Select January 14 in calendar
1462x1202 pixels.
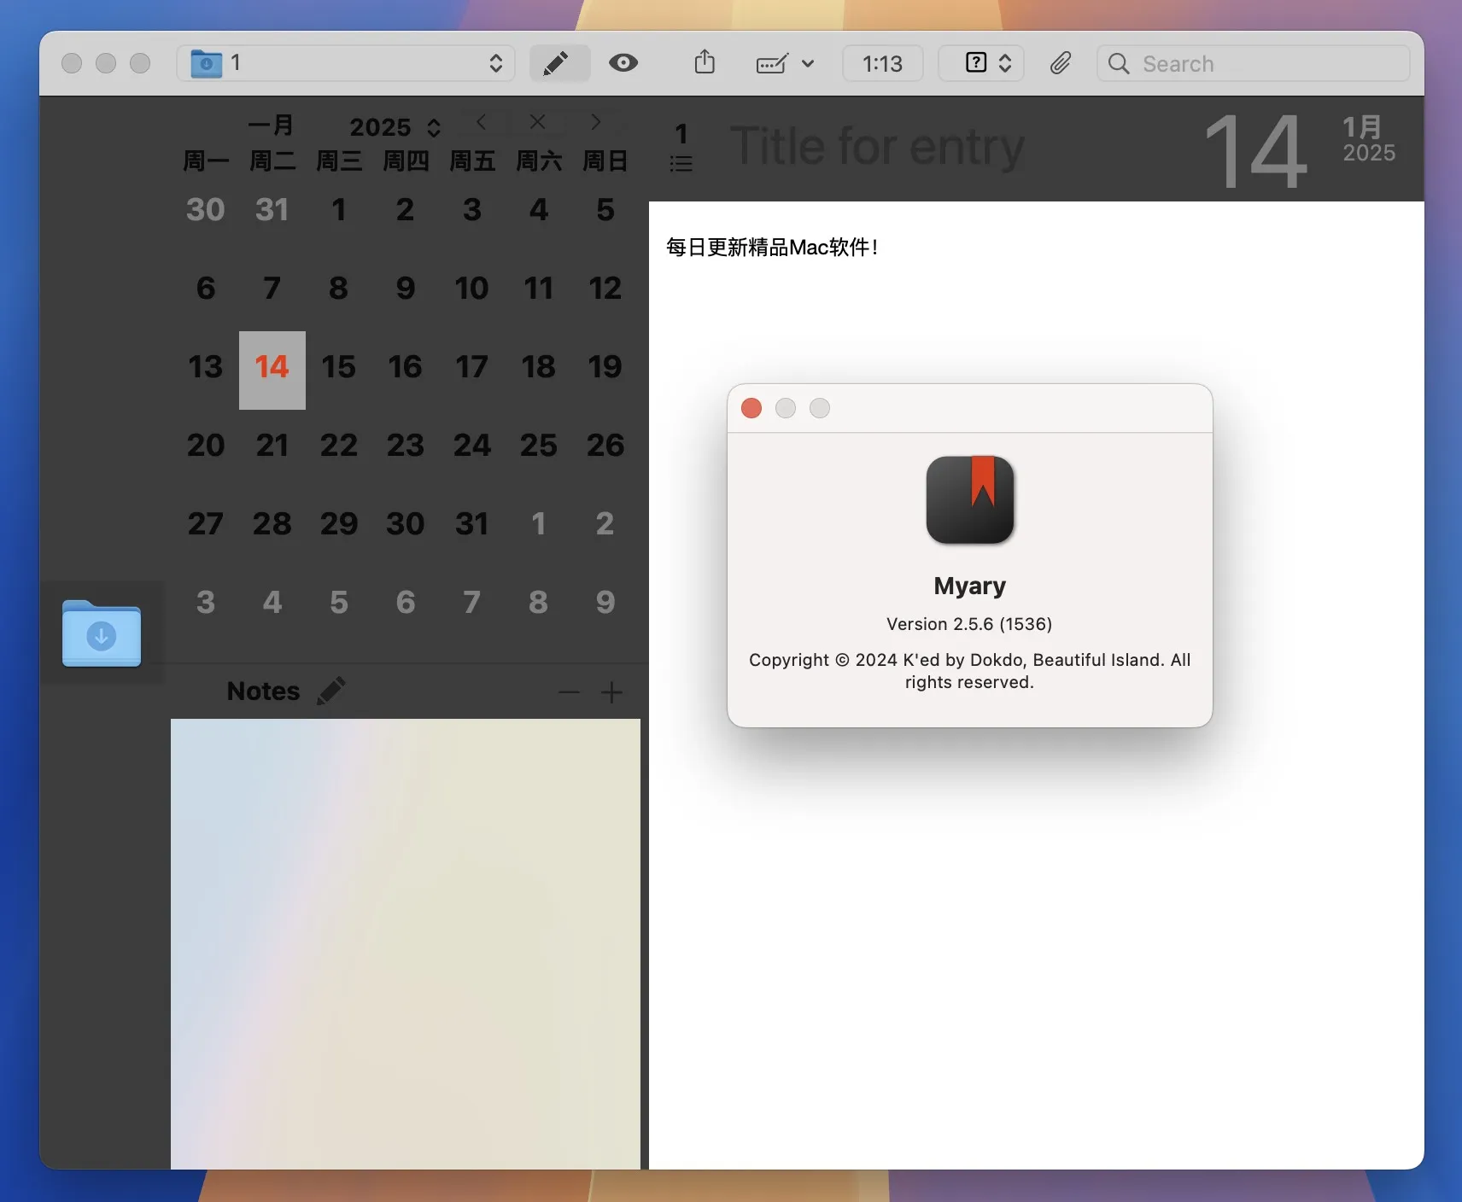click(x=272, y=370)
